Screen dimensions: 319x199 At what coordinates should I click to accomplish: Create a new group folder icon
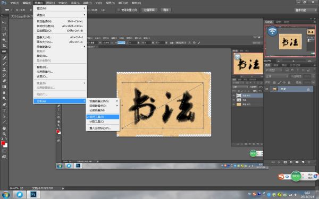(297, 162)
